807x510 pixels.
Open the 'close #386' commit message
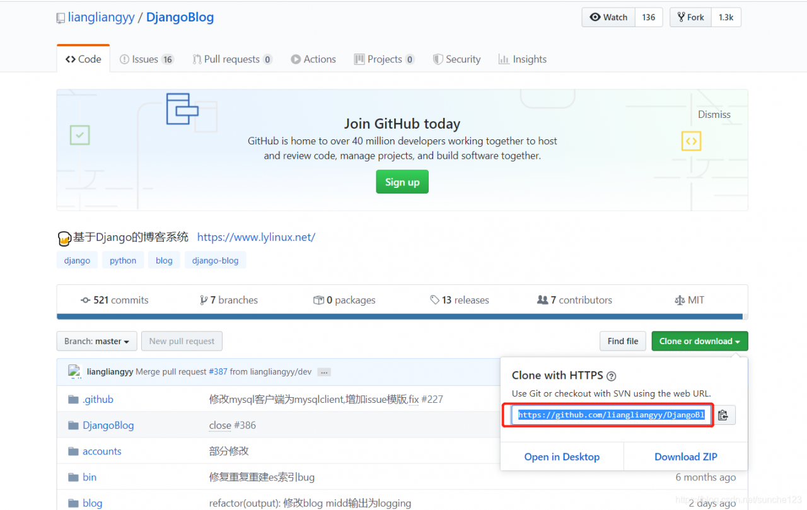pyautogui.click(x=233, y=426)
